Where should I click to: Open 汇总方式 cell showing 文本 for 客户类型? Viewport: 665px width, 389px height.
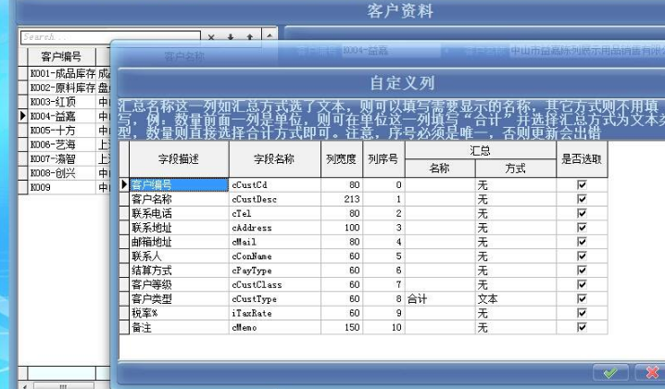513,299
